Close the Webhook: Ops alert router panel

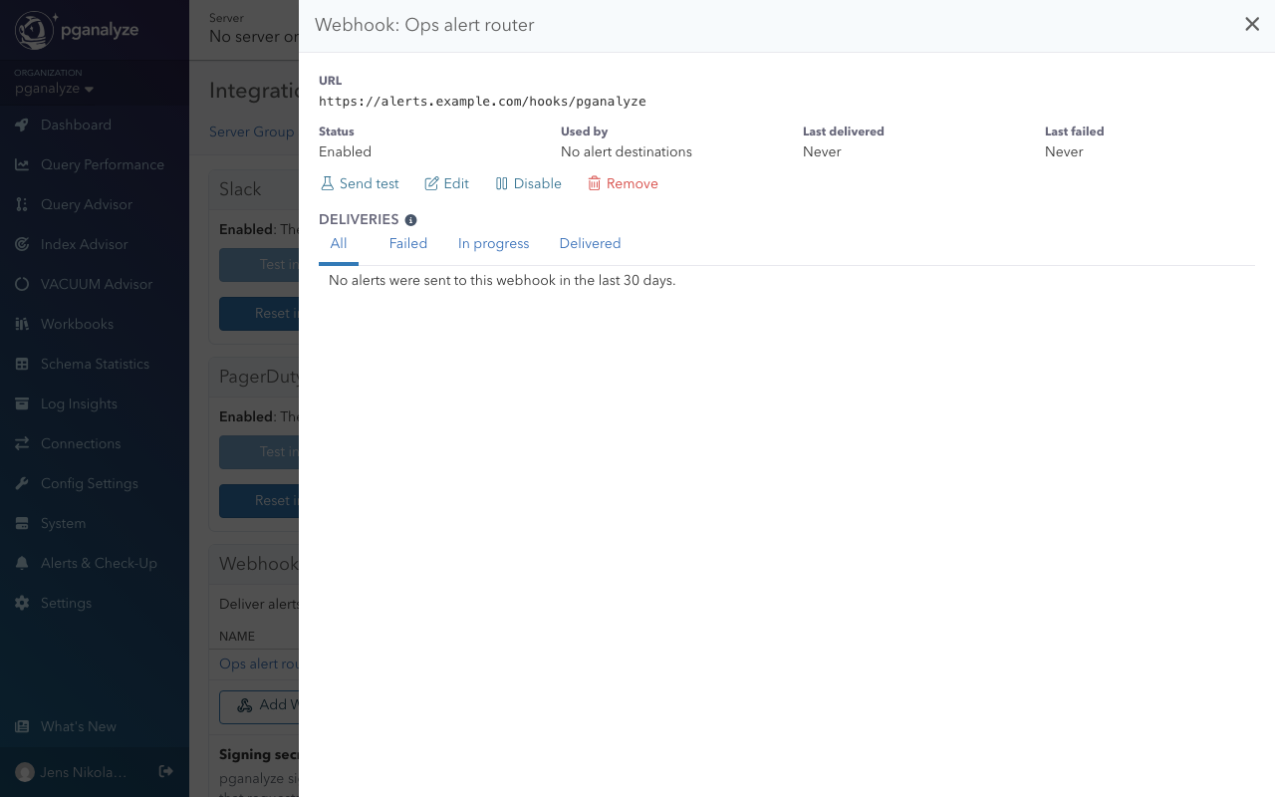coord(1252,25)
